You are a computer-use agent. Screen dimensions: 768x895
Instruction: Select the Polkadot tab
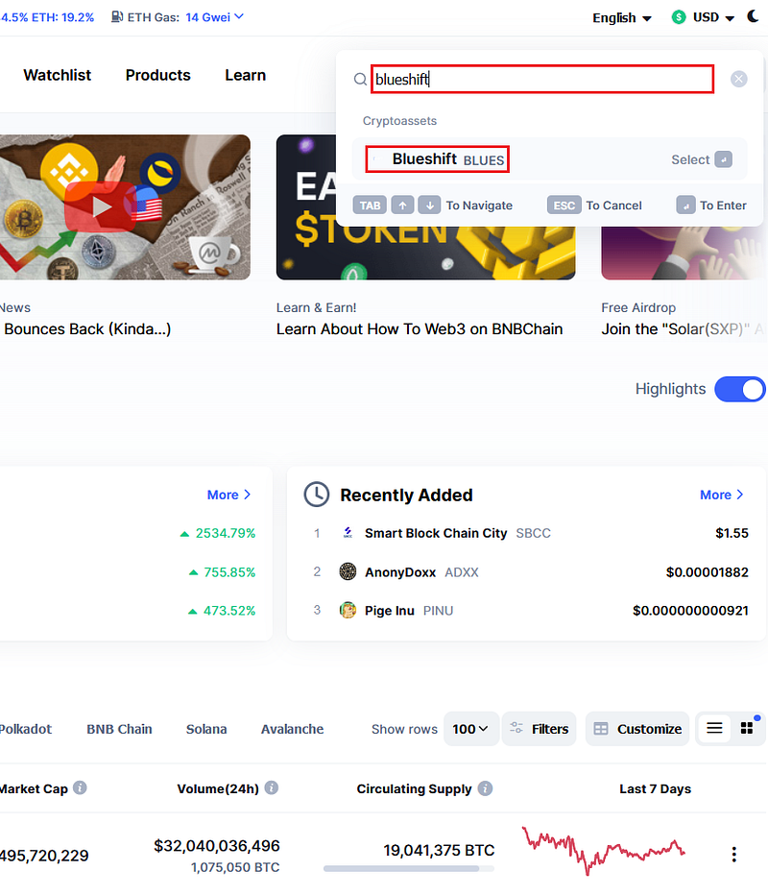click(x=26, y=729)
